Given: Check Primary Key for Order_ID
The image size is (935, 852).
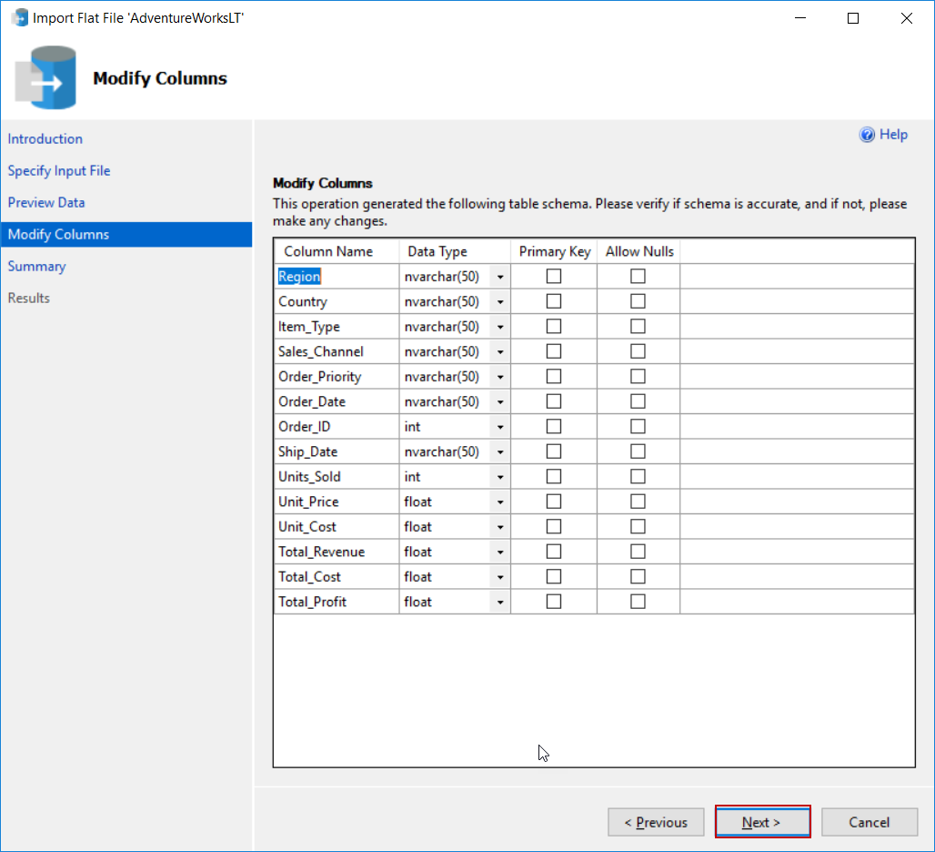Looking at the screenshot, I should click(553, 427).
